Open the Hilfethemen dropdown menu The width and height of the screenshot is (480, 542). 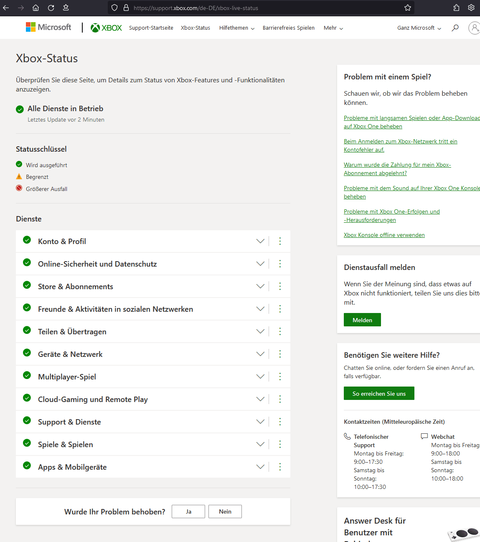tap(237, 28)
